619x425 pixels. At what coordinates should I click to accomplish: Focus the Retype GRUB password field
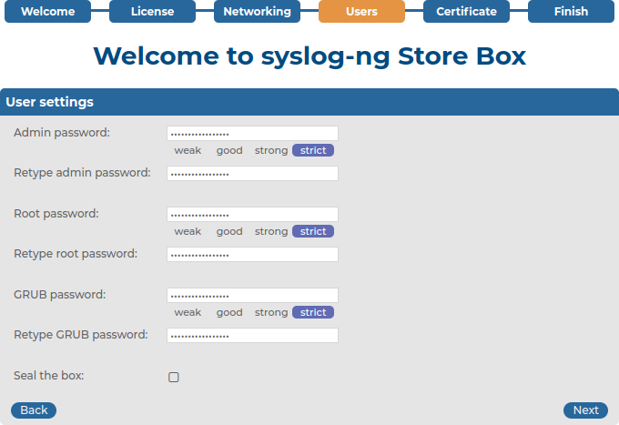pyautogui.click(x=252, y=336)
